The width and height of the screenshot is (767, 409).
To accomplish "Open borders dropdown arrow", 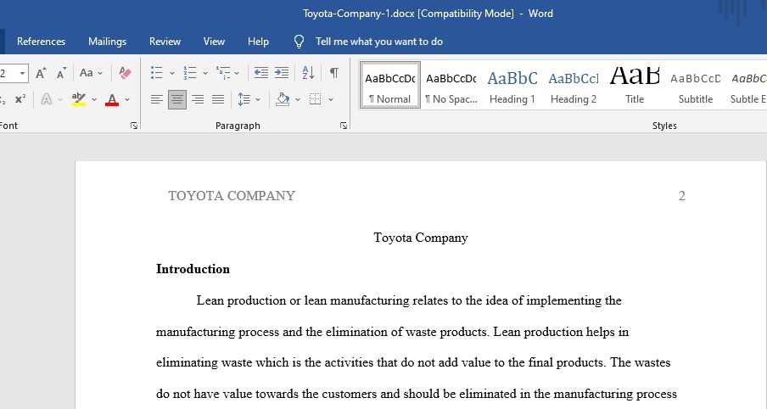I will [331, 100].
